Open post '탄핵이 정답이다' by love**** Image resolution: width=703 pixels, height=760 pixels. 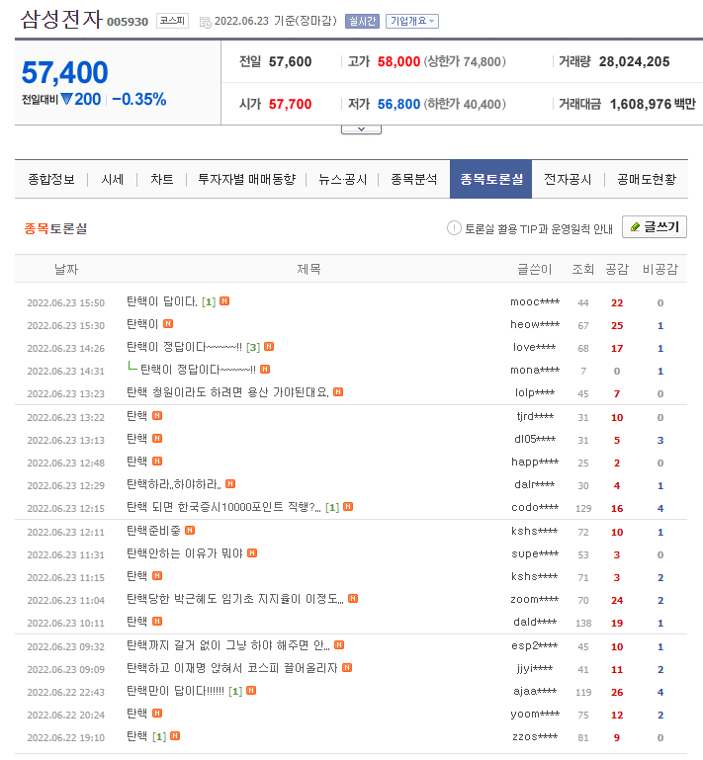pyautogui.click(x=184, y=347)
